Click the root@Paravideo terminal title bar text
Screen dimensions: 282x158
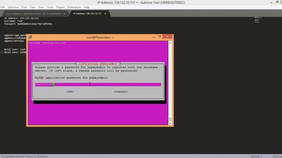[x=100, y=37]
